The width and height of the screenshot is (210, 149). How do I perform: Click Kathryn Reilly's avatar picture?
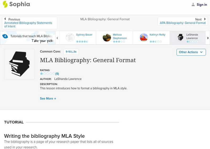point(144,37)
